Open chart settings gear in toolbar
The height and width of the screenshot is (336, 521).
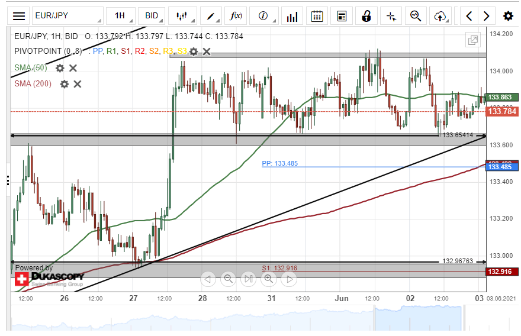tap(508, 16)
